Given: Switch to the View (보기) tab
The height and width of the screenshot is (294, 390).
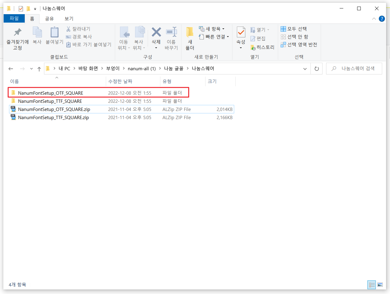Looking at the screenshot, I should (69, 19).
